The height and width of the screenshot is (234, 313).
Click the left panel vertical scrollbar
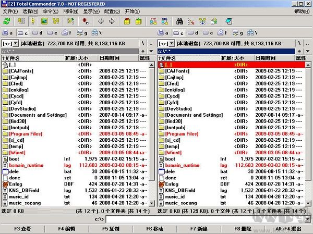coord(152,130)
